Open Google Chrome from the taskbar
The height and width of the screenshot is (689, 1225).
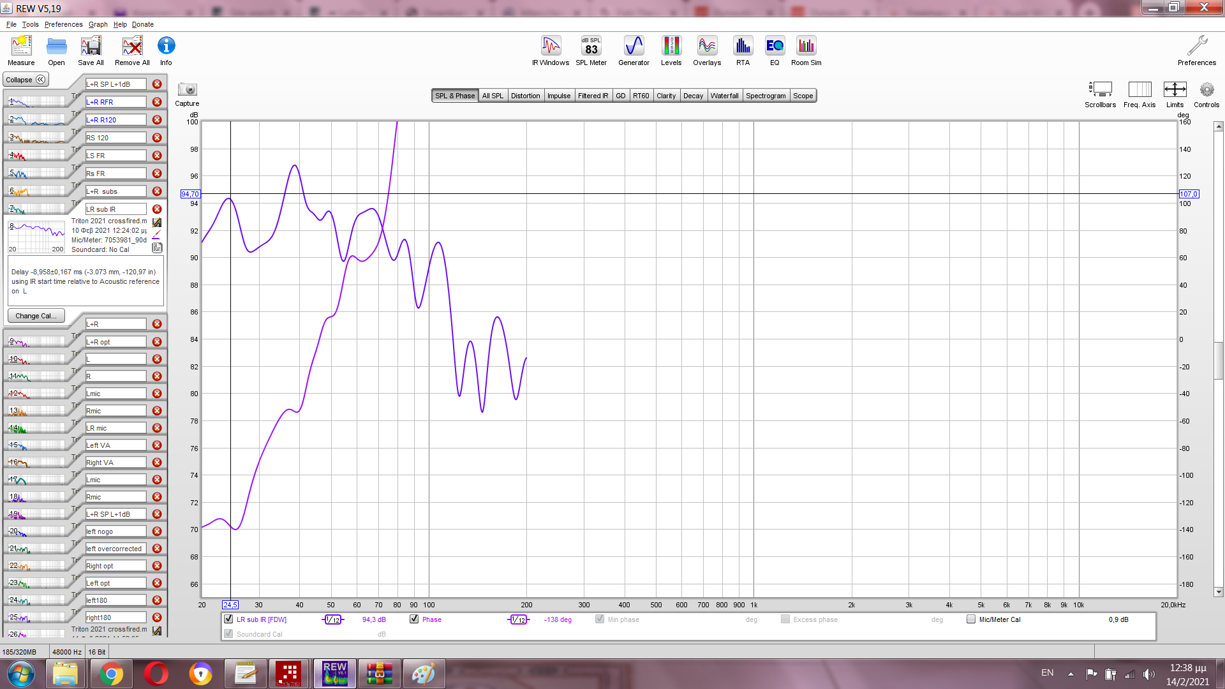[111, 674]
